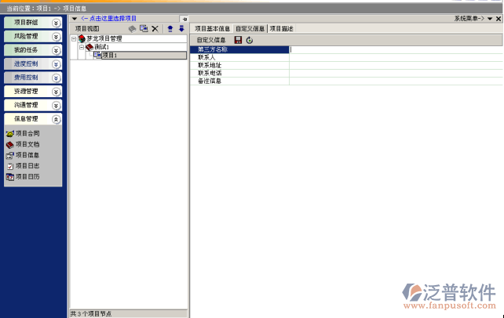This screenshot has width=504, height=318.
Task: Click the new project icon in project view toolbar
Action: 144,28
